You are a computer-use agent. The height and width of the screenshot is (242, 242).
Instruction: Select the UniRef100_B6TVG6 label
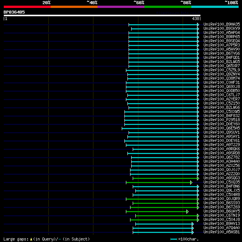click(x=222, y=53)
